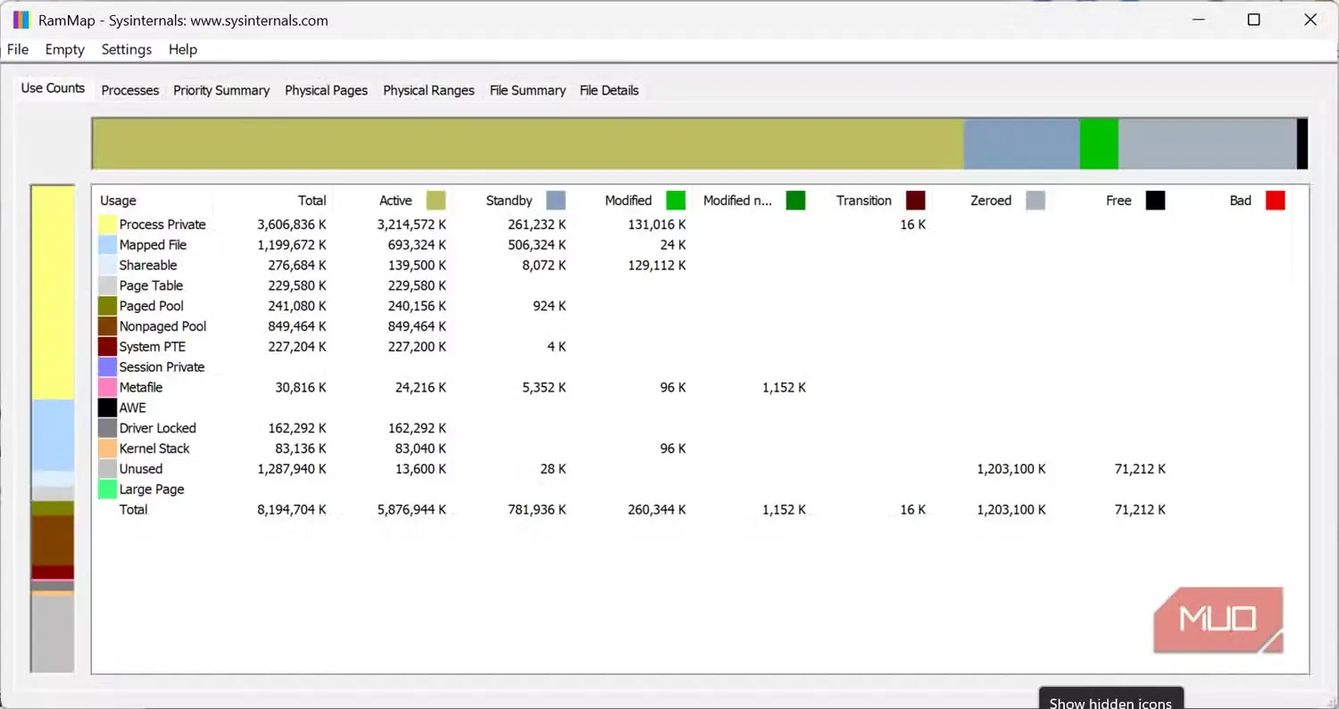Open the Empty menu

tap(65, 50)
